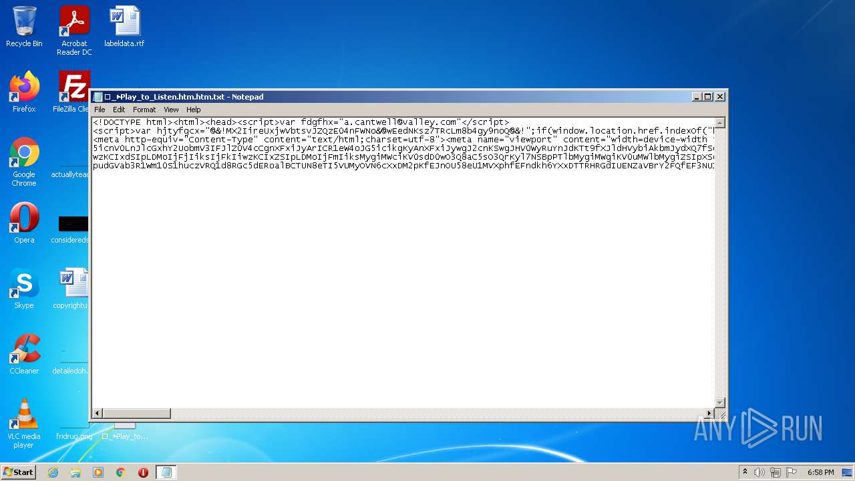Viewport: 855px width, 481px height.
Task: Click the horizontal scrollbar right arrow
Action: point(709,414)
